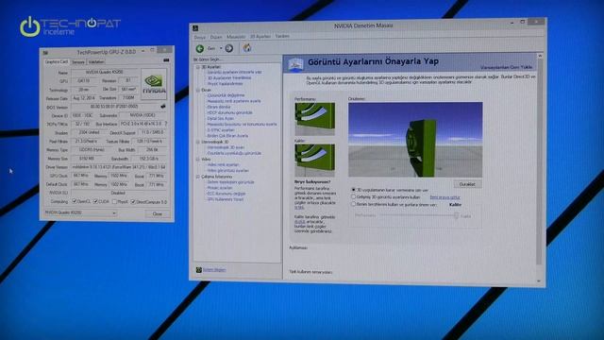Toggle the PhysX checkbox
This screenshot has width=604, height=340.
click(x=114, y=201)
